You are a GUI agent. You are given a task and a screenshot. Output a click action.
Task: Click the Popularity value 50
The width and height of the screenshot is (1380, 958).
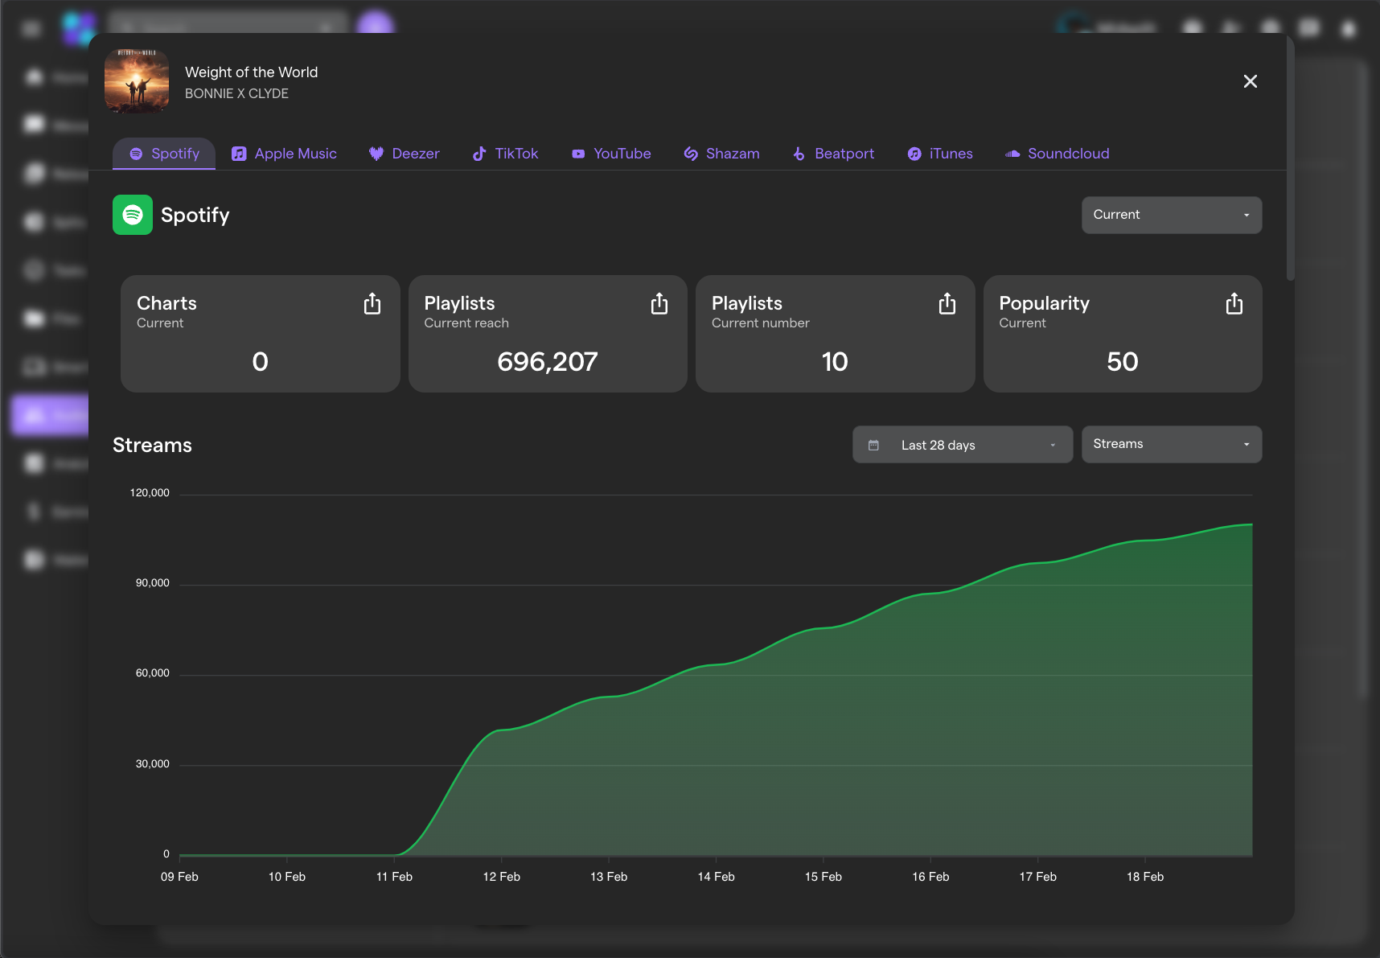pyautogui.click(x=1123, y=362)
